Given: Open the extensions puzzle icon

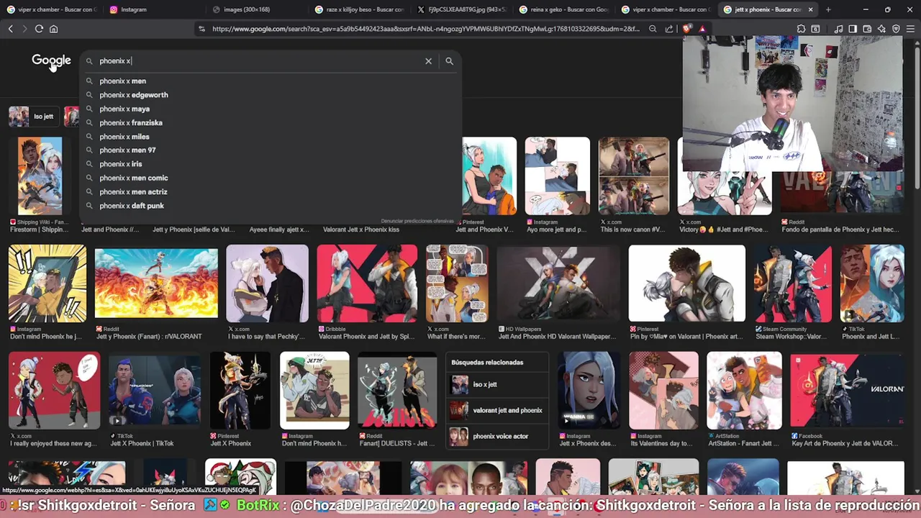Looking at the screenshot, I should click(801, 29).
